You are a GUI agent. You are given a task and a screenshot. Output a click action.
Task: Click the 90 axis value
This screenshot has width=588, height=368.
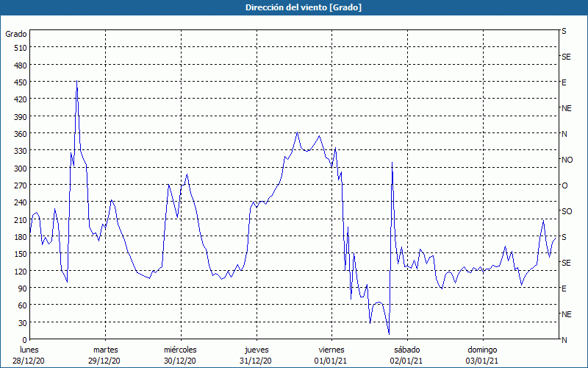pyautogui.click(x=23, y=289)
